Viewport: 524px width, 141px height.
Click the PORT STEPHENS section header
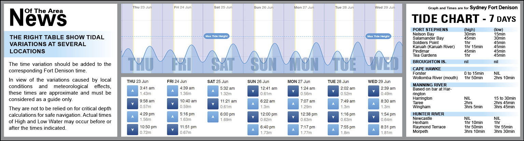(430, 29)
